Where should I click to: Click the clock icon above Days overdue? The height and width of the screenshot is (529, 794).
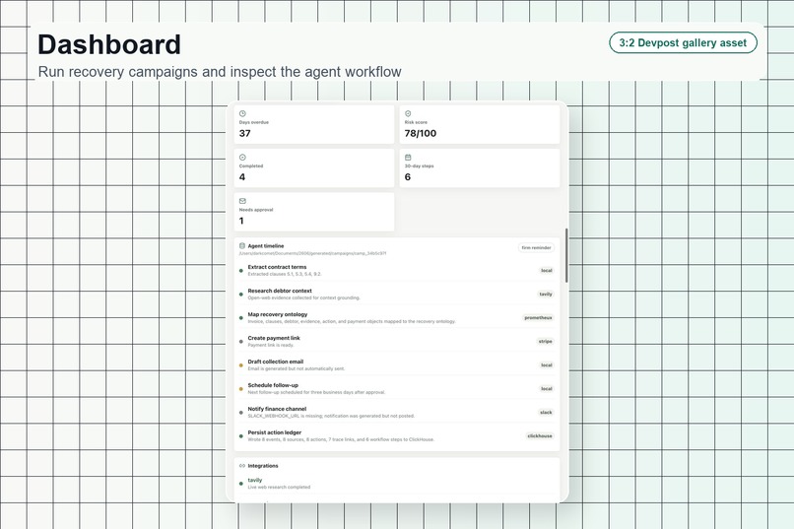(x=242, y=113)
